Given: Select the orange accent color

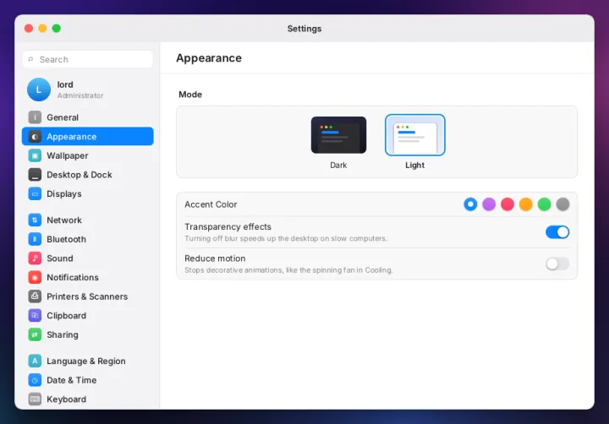Looking at the screenshot, I should [x=526, y=204].
